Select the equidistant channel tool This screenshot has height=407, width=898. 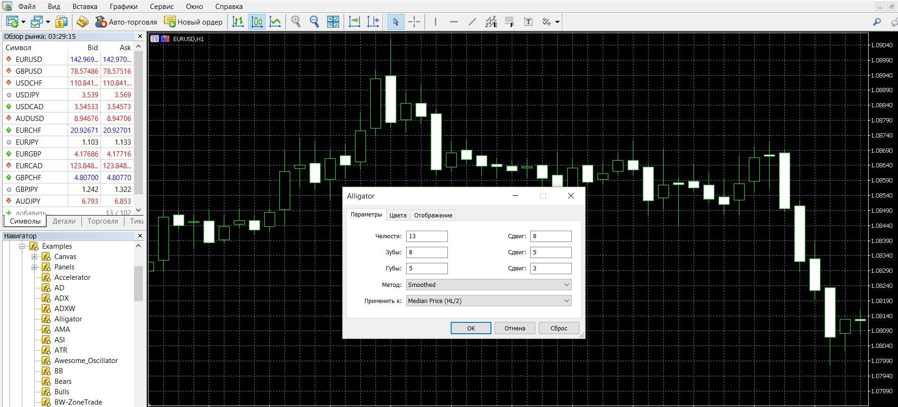tap(491, 22)
